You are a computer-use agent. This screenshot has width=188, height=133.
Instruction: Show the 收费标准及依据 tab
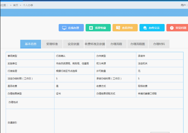click(95, 44)
